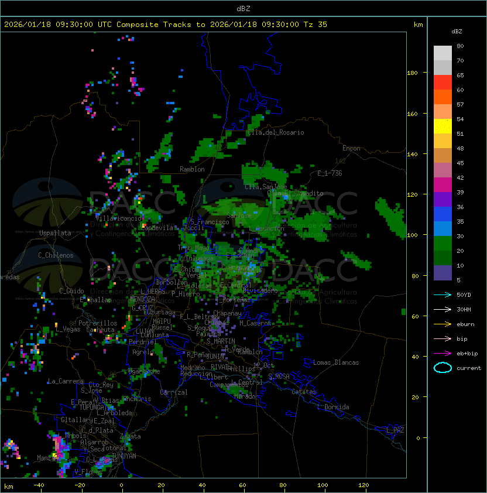Click the Cila.del_Rosario map label

click(276, 132)
